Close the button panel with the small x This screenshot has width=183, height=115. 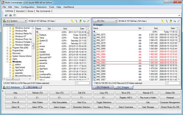(x=3, y=91)
